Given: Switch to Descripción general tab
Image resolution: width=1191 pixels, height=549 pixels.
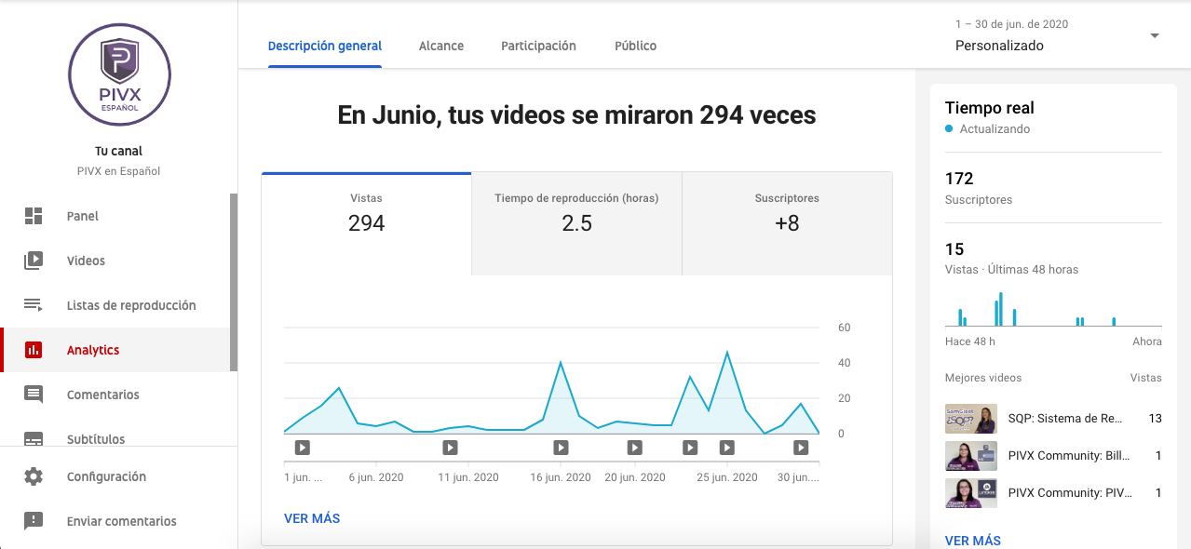Looking at the screenshot, I should point(325,46).
